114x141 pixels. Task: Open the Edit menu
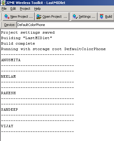tap(13, 9)
